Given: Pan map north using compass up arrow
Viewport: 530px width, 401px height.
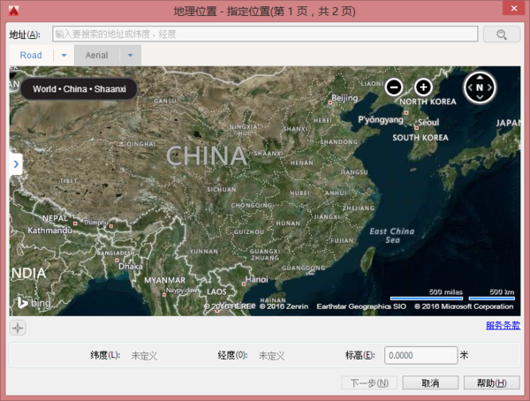Looking at the screenshot, I should tap(480, 78).
